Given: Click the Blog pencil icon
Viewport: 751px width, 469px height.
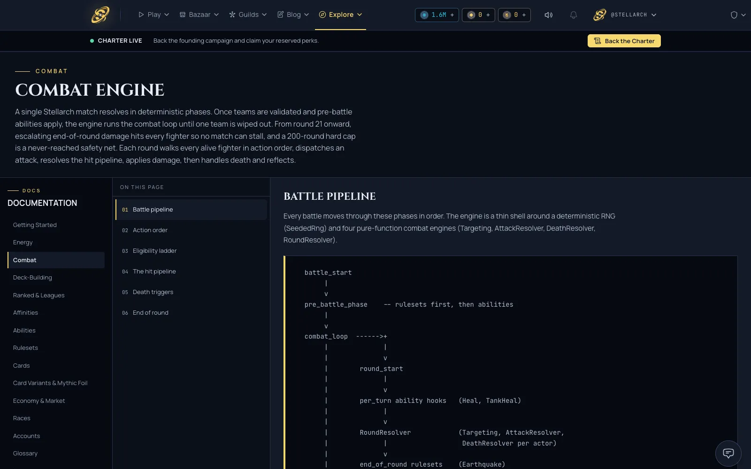Looking at the screenshot, I should point(280,15).
